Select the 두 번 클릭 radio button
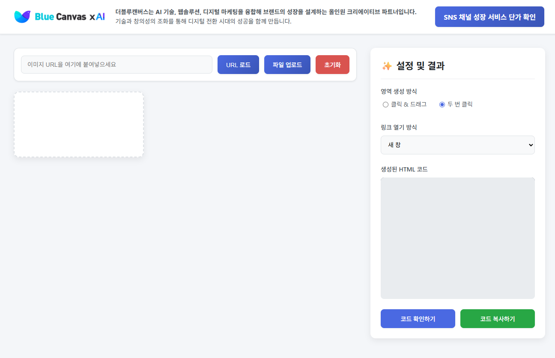Viewport: 555px width, 358px height. click(442, 104)
